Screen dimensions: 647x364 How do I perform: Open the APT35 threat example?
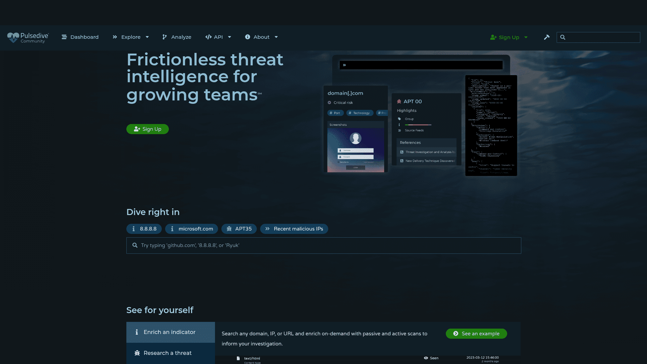[x=239, y=229]
